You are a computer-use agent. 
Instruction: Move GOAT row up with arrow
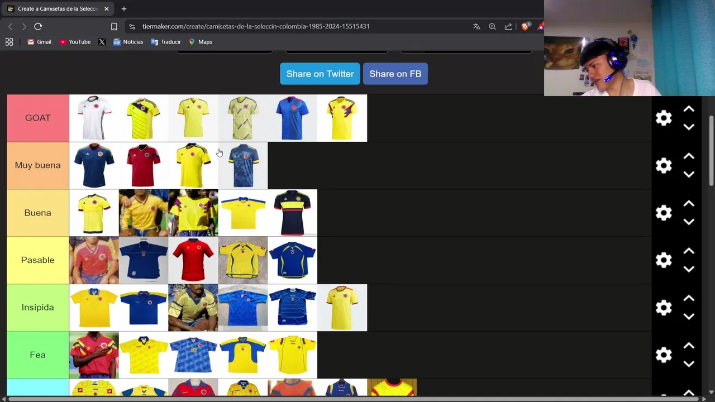coord(689,109)
